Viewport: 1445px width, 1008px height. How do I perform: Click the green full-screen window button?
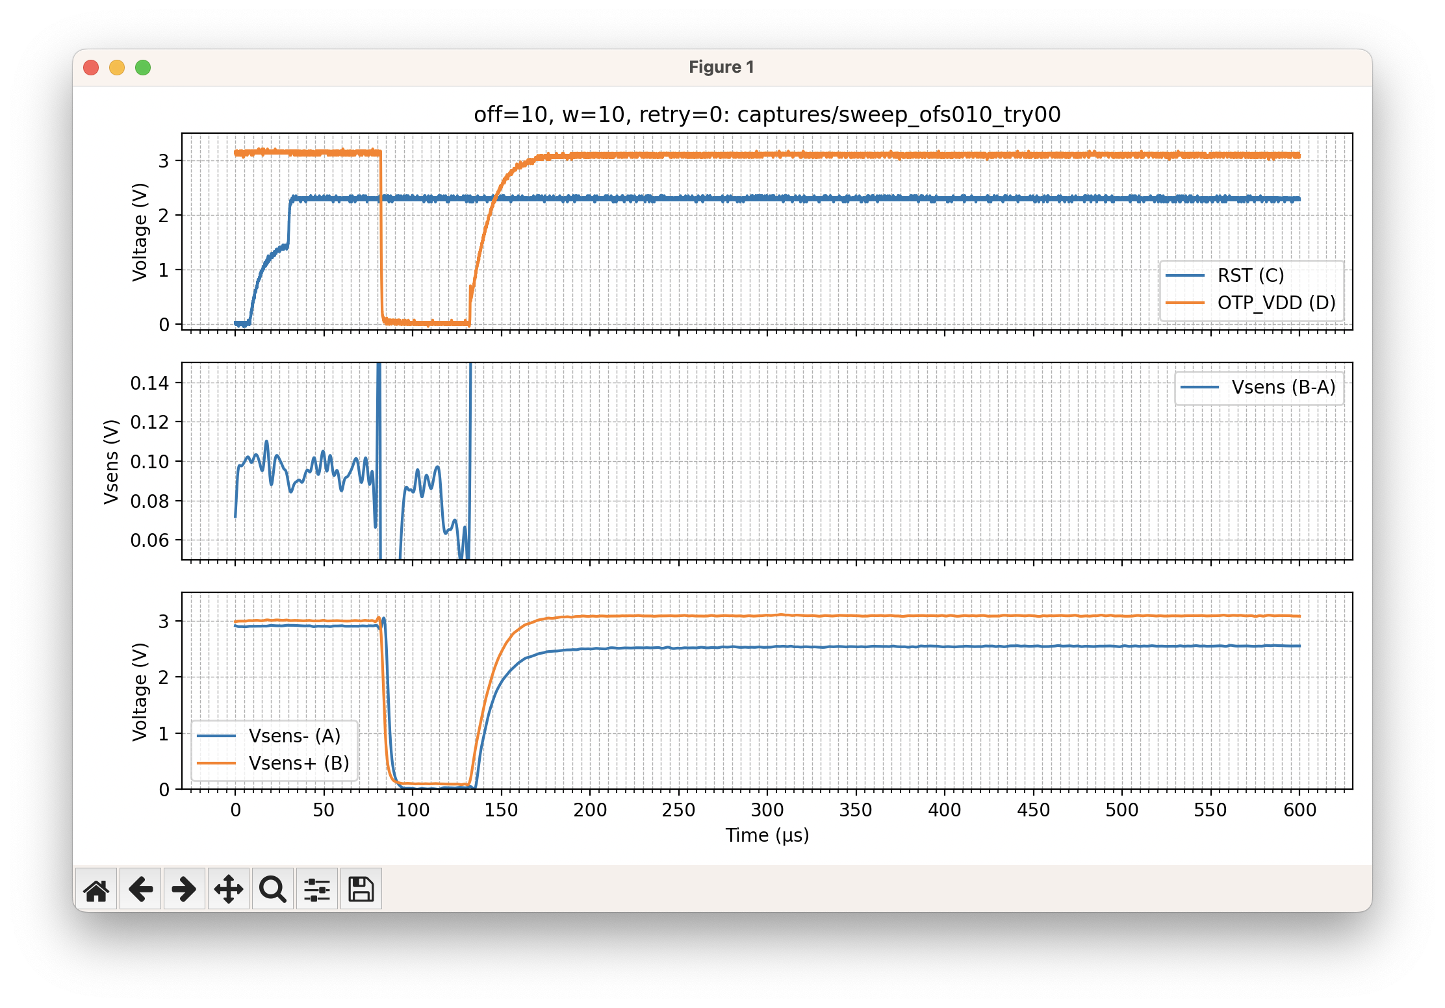point(142,67)
